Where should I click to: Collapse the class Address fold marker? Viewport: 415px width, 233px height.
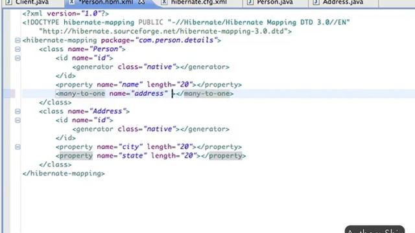pyautogui.click(x=18, y=111)
